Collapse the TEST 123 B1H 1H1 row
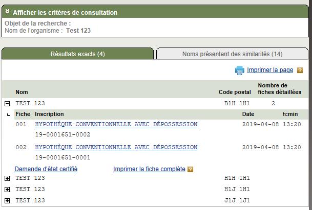Image resolution: width=312 pixels, height=210 pixels. (x=7, y=103)
